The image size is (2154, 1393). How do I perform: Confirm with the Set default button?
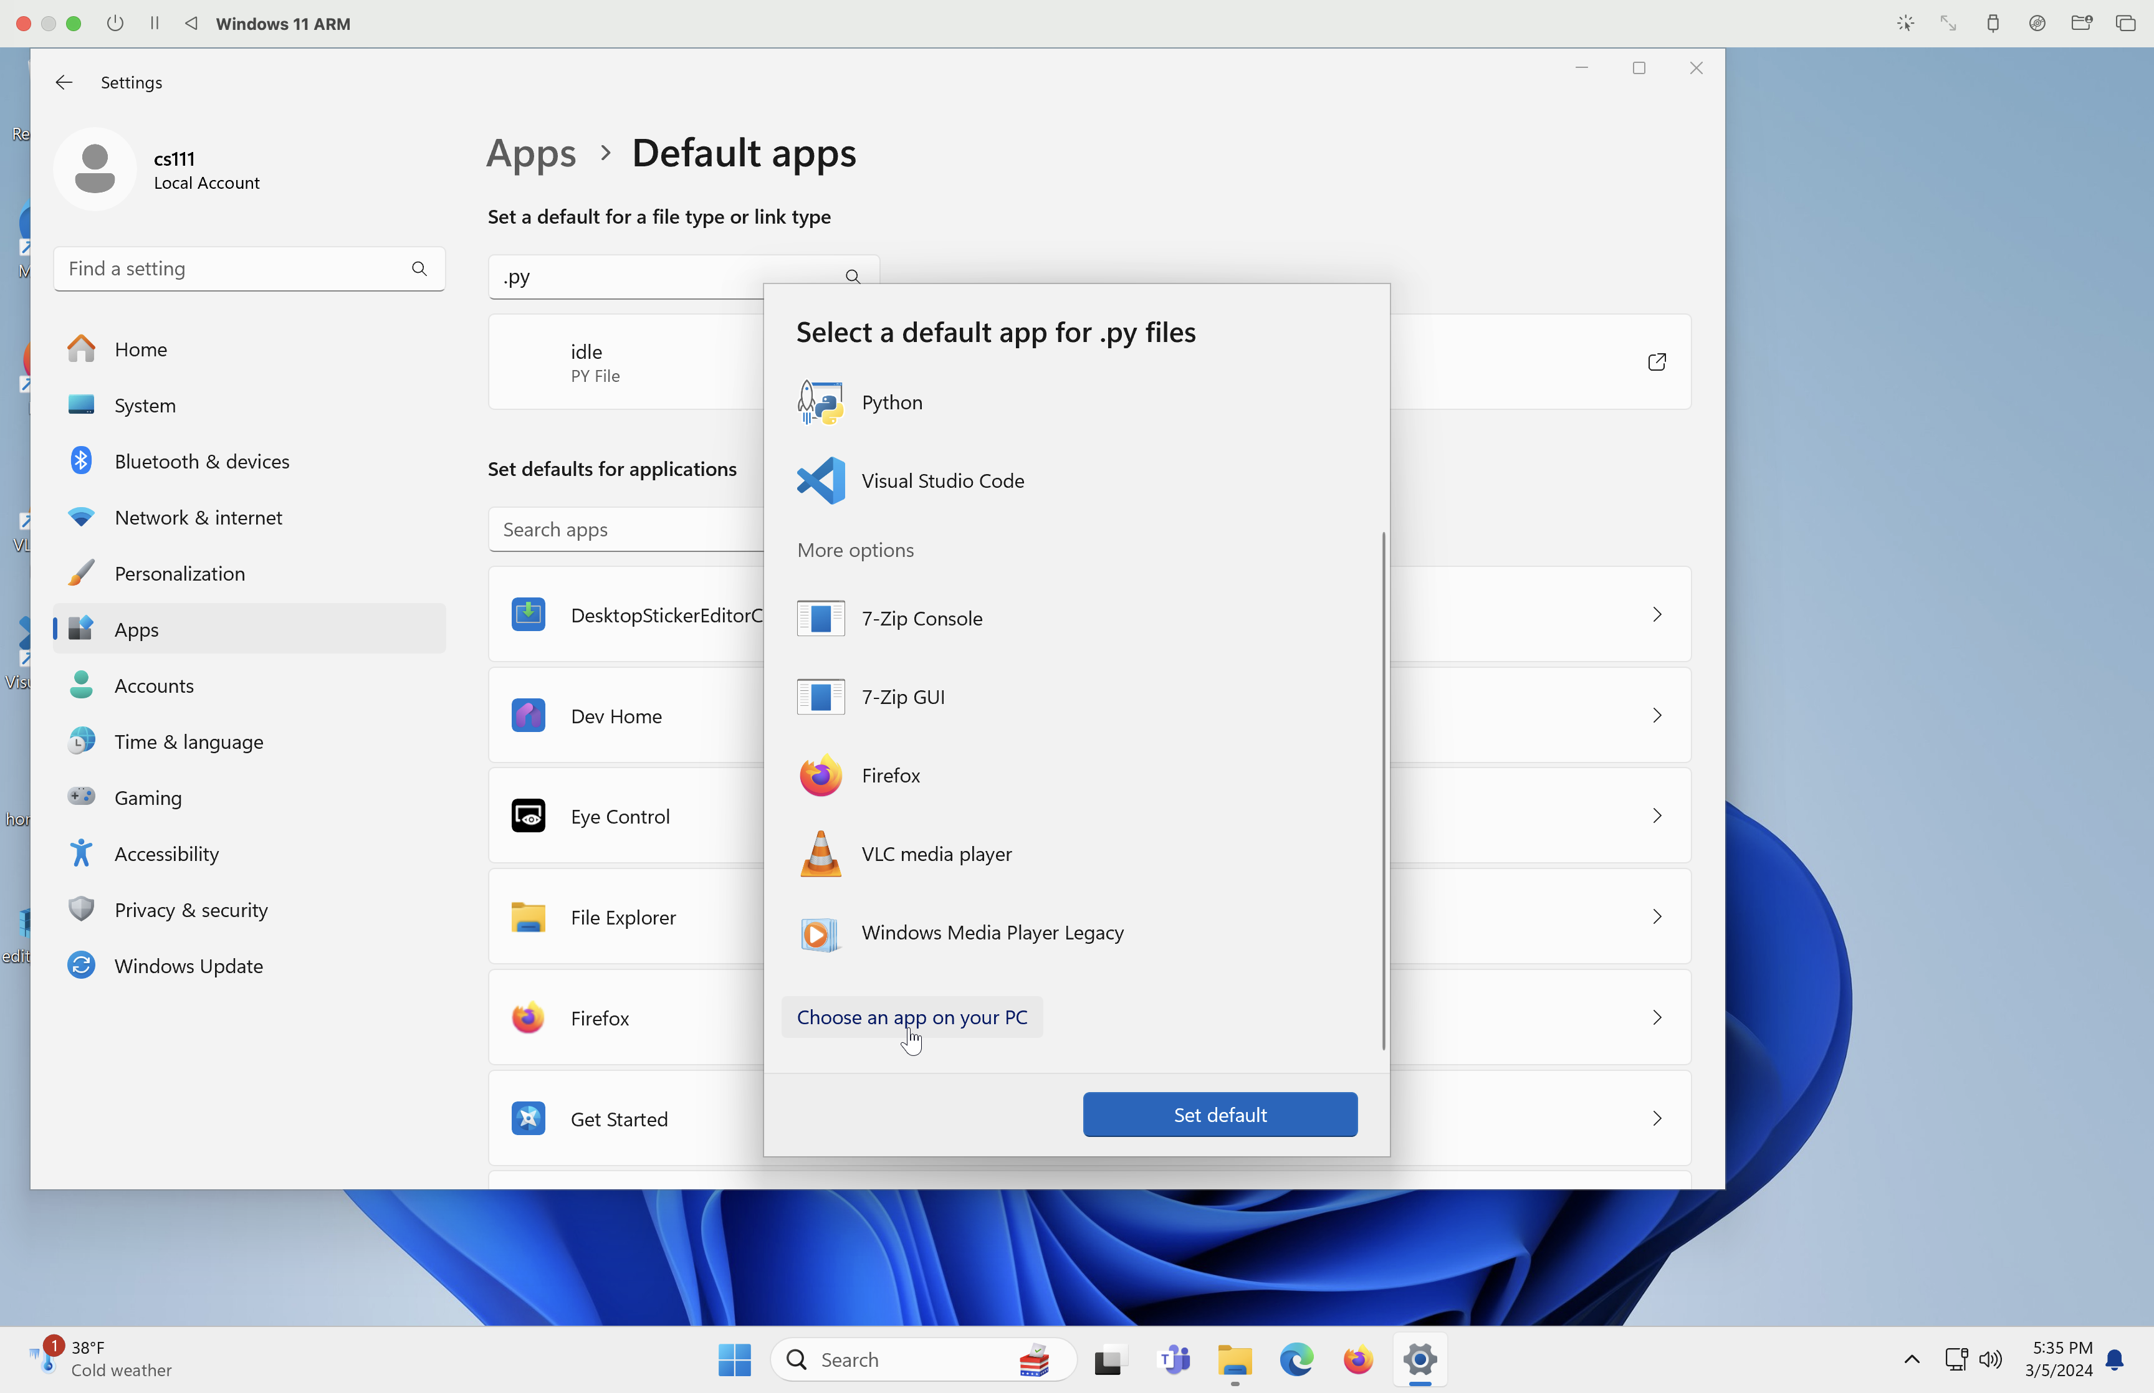[x=1220, y=1115]
